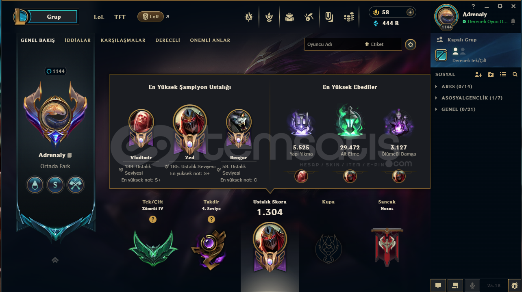Open the chat bubble icon at bottom
522x292 pixels.
[438, 286]
